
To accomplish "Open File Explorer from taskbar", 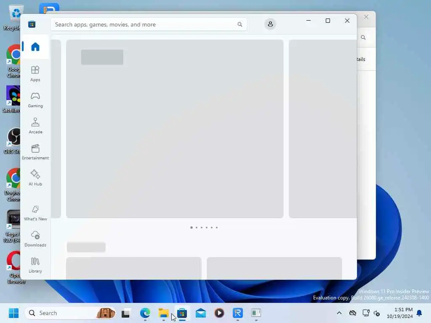I will pyautogui.click(x=164, y=313).
